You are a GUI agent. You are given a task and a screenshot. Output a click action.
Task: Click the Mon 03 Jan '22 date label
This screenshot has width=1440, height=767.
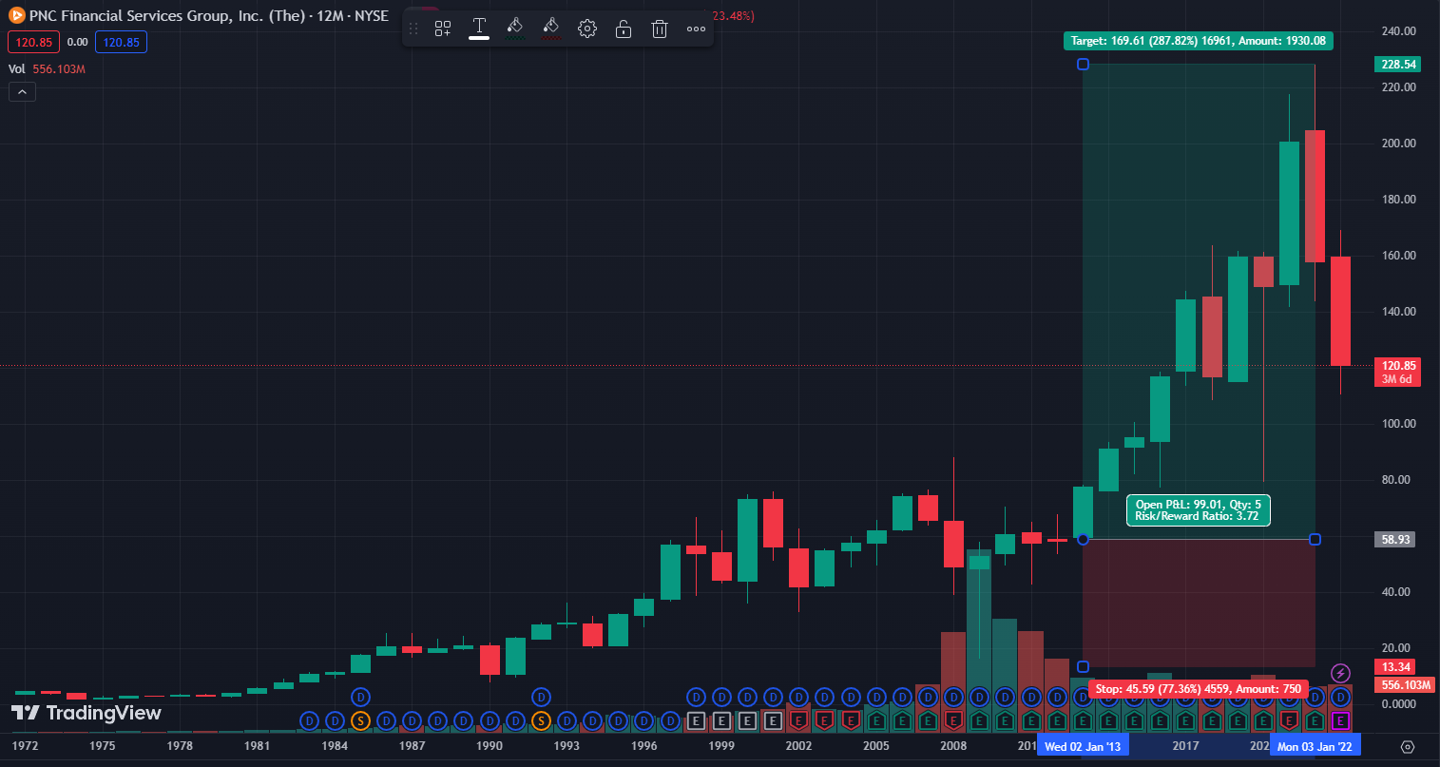1315,746
